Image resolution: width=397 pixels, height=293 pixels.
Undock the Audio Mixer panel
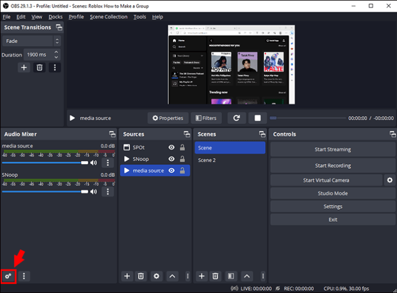click(112, 134)
